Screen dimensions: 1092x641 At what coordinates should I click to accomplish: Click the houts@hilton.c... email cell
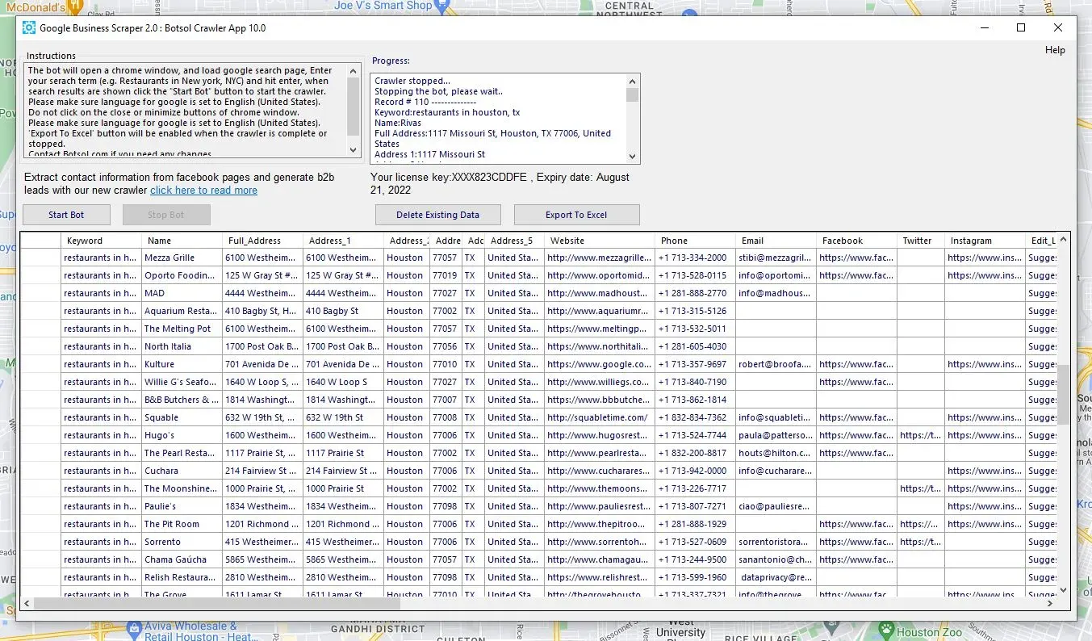776,453
